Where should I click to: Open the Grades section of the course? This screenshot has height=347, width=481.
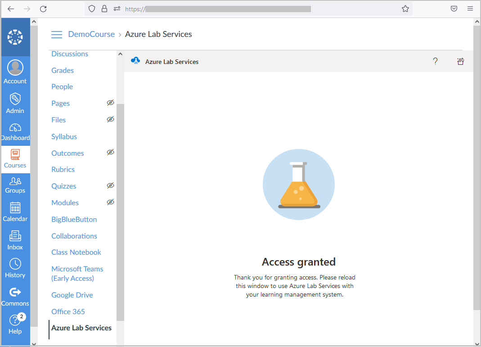point(62,70)
